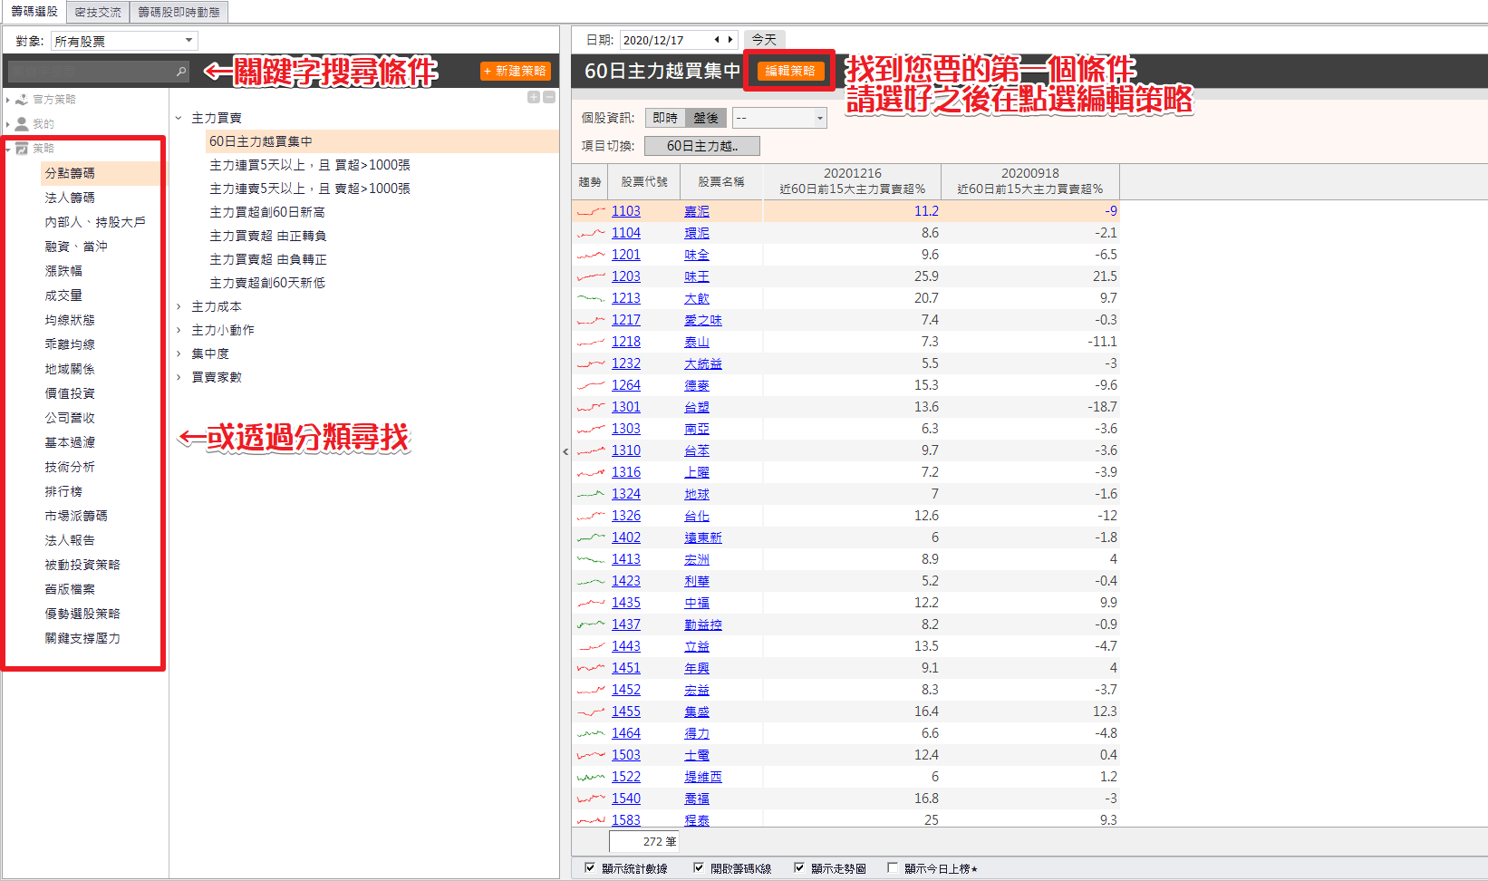Image resolution: width=1488 pixels, height=881 pixels.
Task: Select 即時 toggle for stock info
Action: [665, 118]
